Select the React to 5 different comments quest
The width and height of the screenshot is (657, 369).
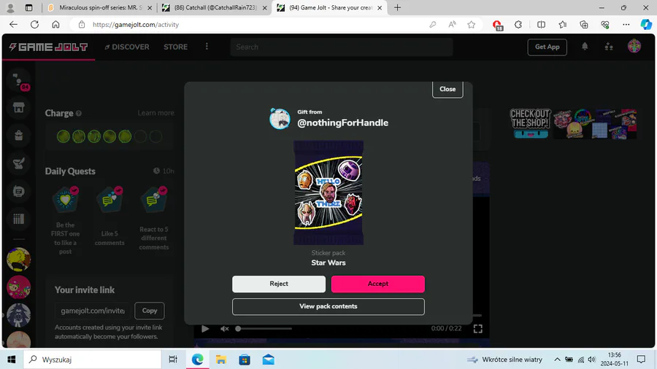(x=154, y=218)
